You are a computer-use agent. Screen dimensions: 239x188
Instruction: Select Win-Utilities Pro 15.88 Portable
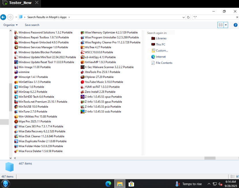click(x=36, y=117)
